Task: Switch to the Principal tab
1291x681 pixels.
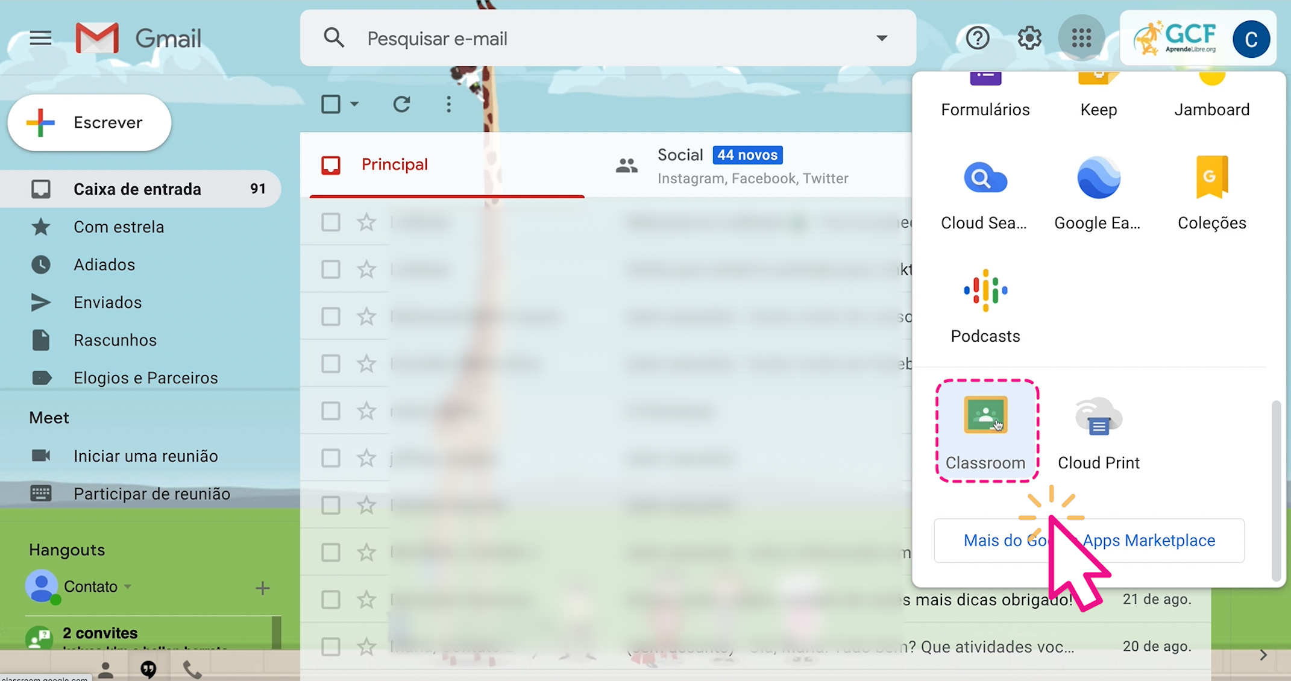Action: tap(447, 165)
